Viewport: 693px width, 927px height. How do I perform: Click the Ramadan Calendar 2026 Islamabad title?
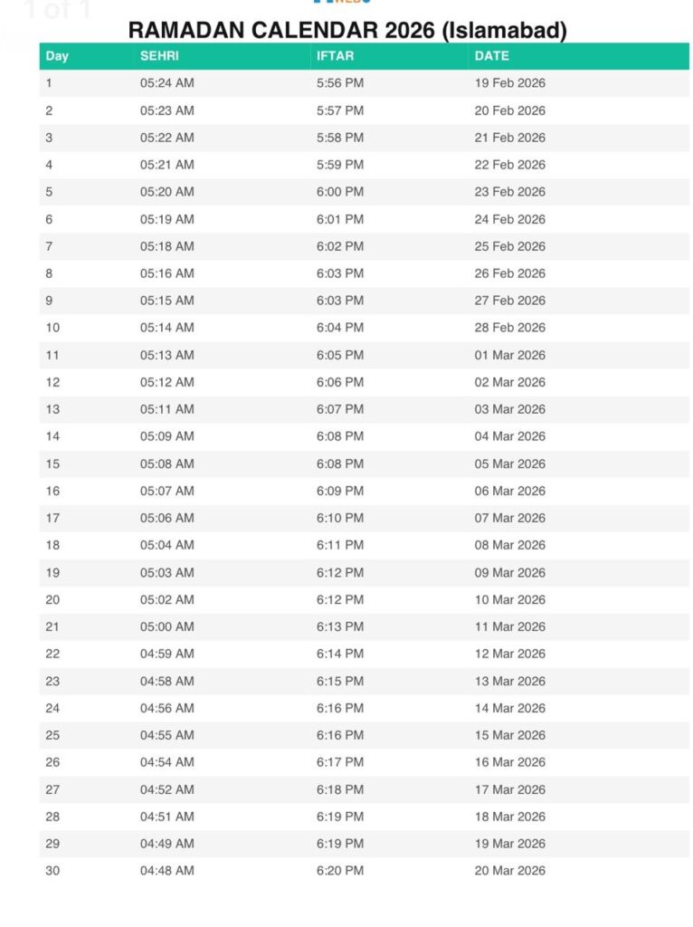click(347, 31)
